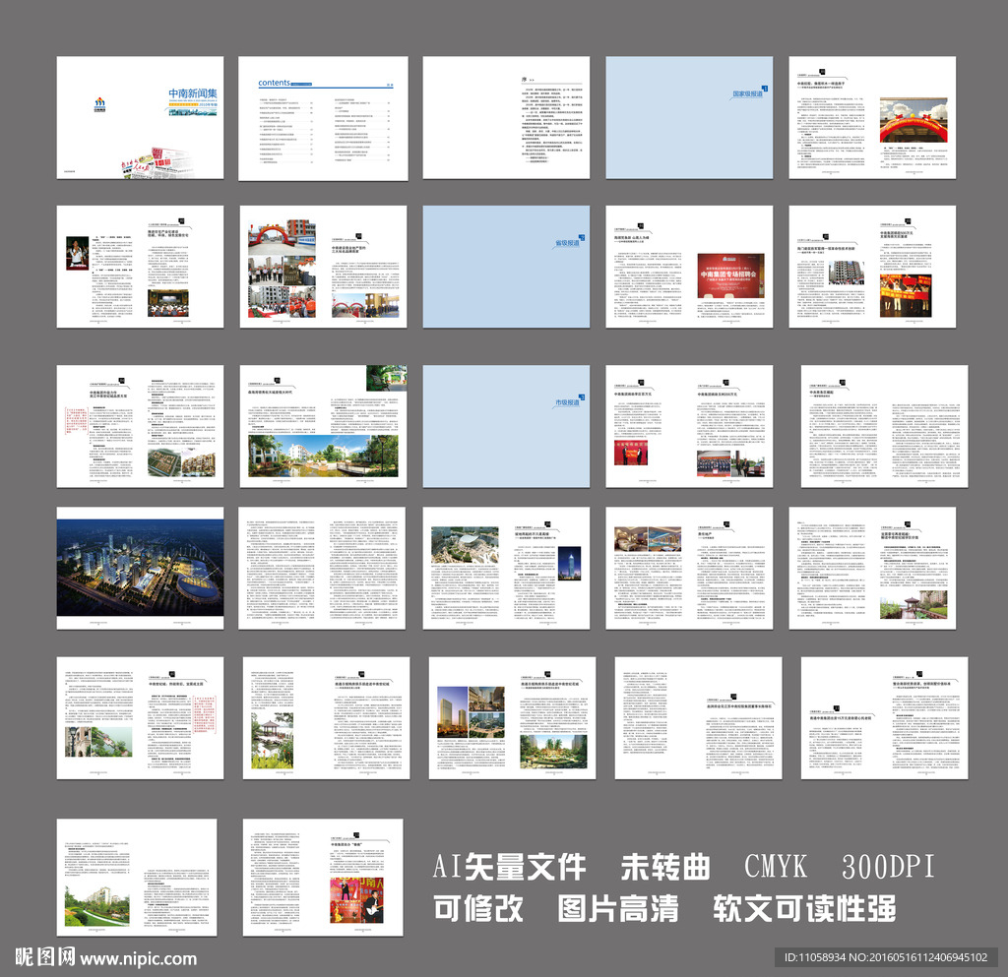Open the spread with the old stone building photo
This screenshot has width=1008, height=977.
point(140,718)
